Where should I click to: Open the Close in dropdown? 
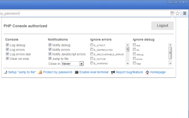(72, 64)
